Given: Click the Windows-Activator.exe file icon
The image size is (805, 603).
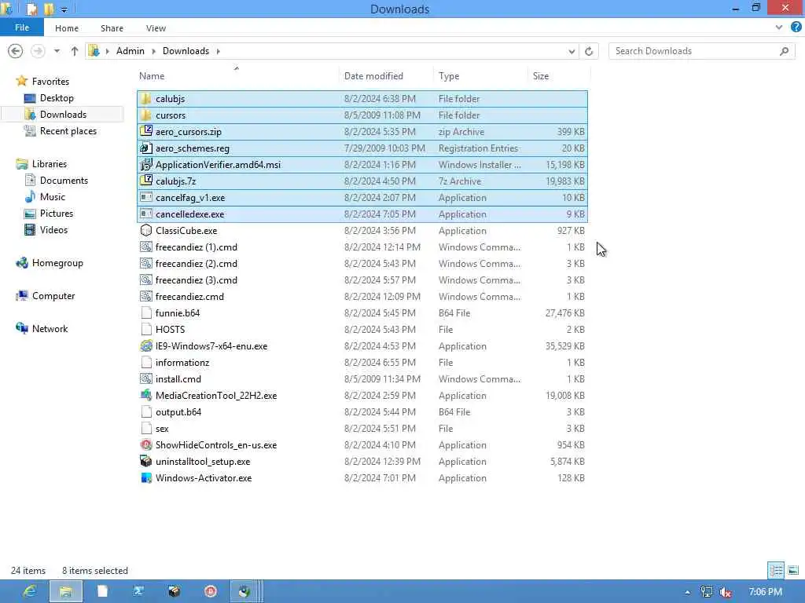Looking at the screenshot, I should [145, 478].
